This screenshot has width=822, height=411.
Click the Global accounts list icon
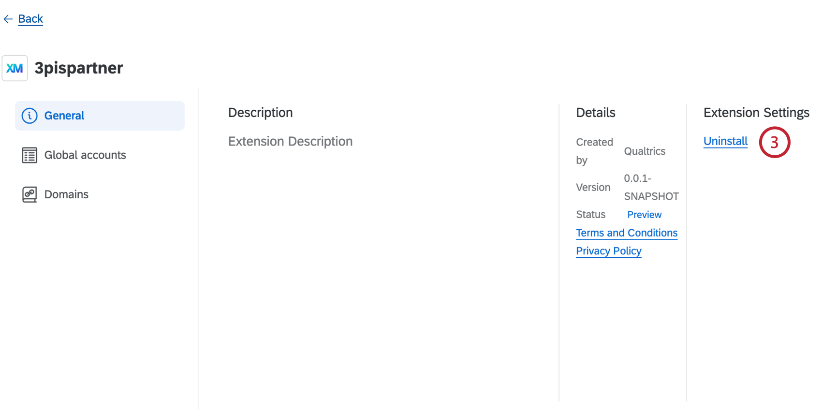(29, 155)
